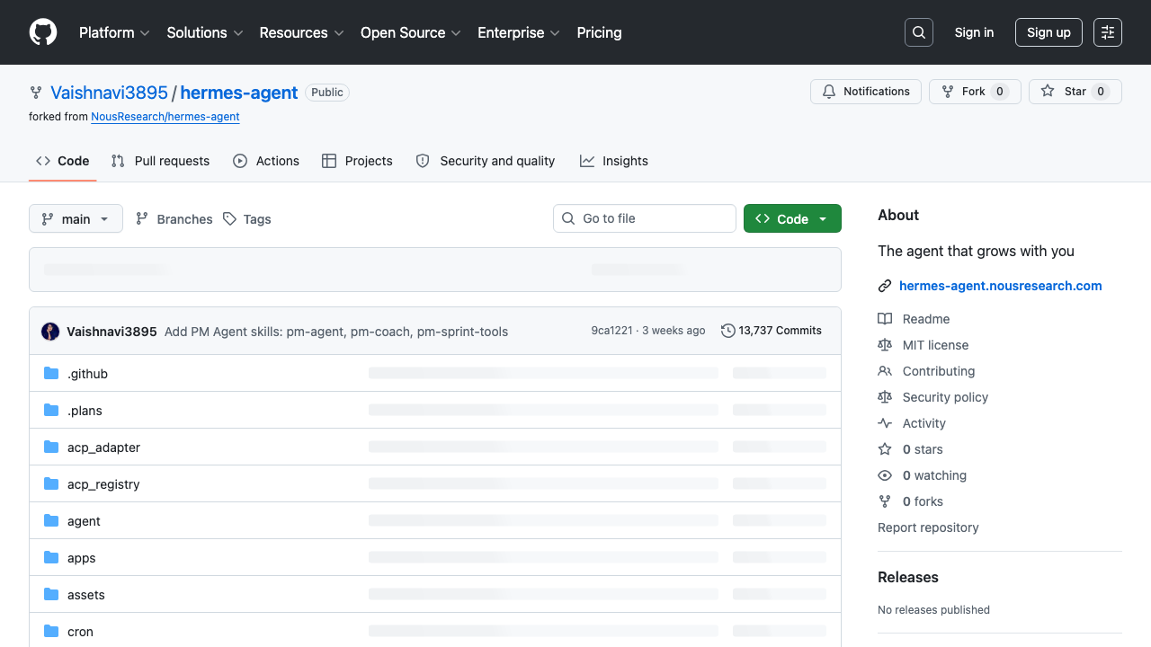This screenshot has width=1151, height=647.
Task: Click the assets folder icon
Action: (x=51, y=595)
